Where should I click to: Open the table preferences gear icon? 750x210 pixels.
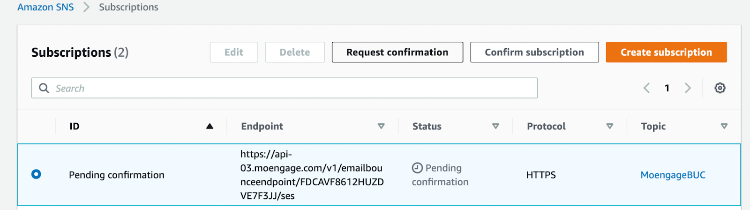pyautogui.click(x=720, y=88)
